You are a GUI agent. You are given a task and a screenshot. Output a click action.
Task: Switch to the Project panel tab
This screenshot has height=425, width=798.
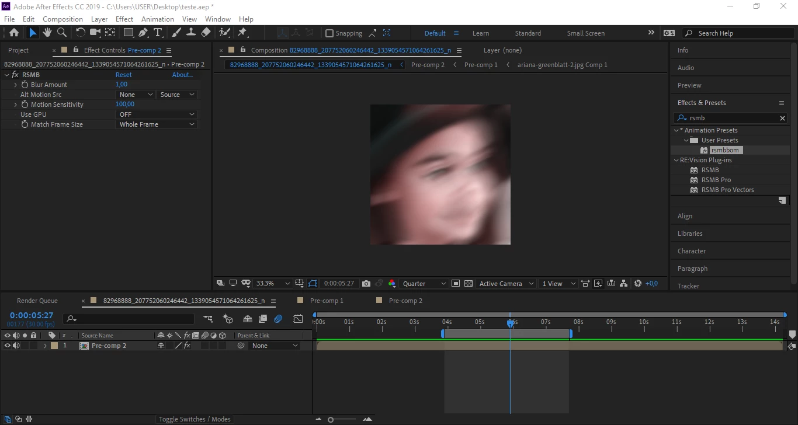(19, 50)
